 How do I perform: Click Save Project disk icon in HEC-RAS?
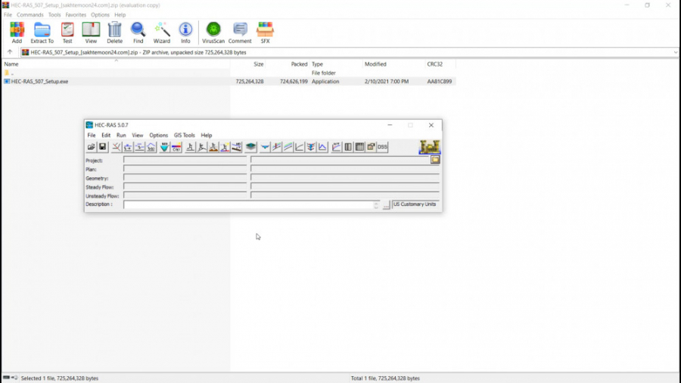103,147
